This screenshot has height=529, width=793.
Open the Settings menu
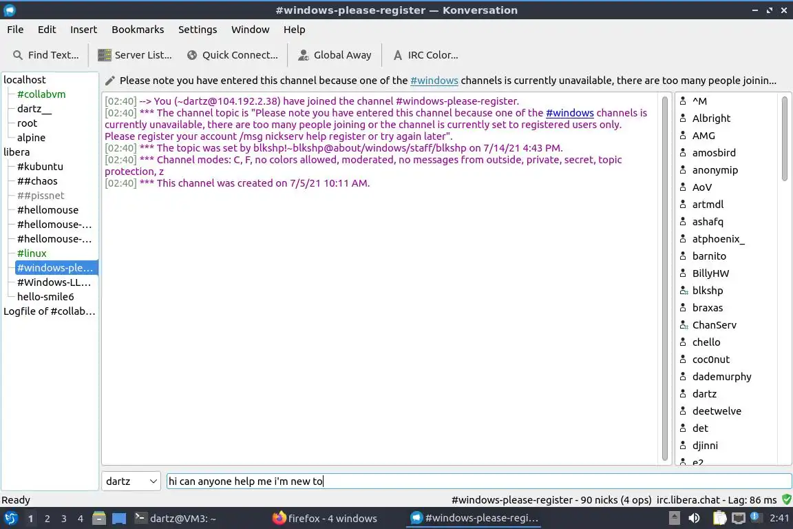point(198,30)
